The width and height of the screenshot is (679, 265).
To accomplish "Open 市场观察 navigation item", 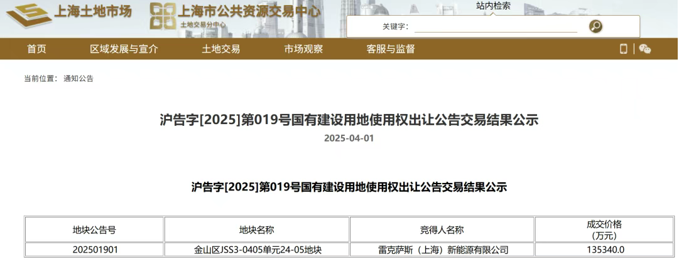I will click(x=303, y=49).
